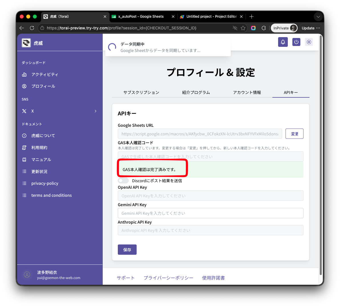Open マニュアル sidebar item
Viewport: 340px width, 307px height.
[41, 160]
